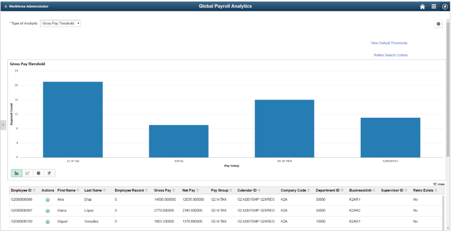The height and width of the screenshot is (234, 452).
Task: Open the hamburger navigation menu icon
Action: point(433,6)
